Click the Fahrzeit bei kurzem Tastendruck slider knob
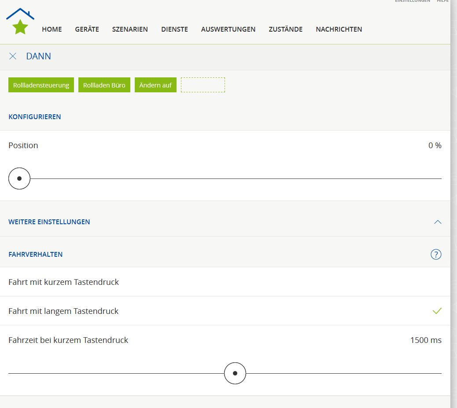The height and width of the screenshot is (408, 457). tap(235, 373)
